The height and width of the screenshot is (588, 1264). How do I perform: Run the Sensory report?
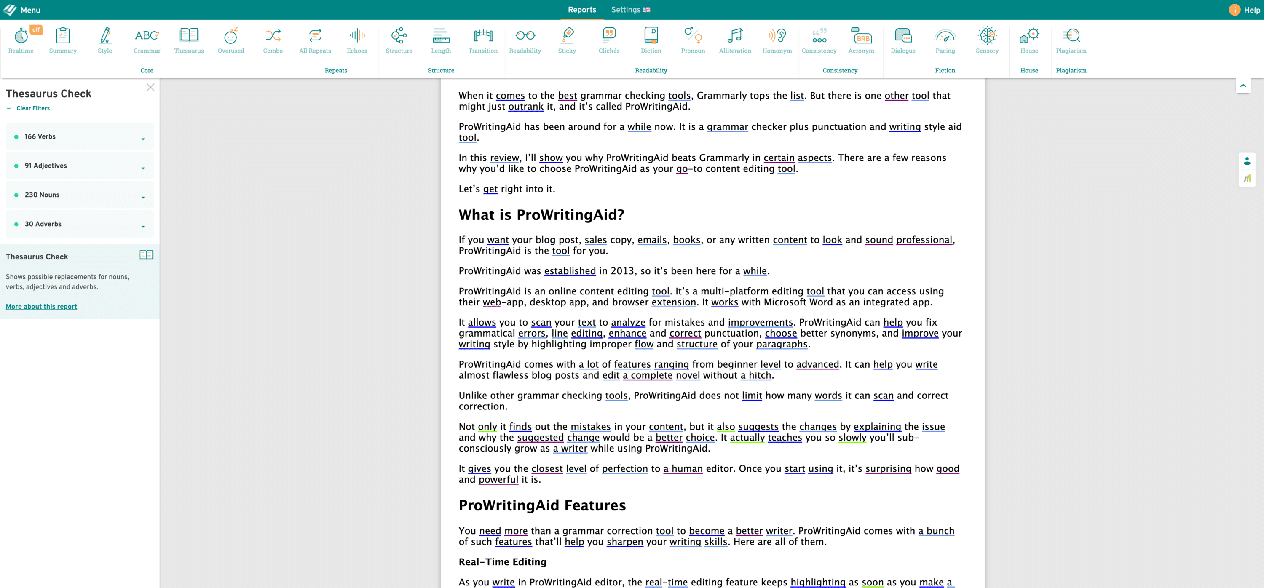tap(987, 40)
